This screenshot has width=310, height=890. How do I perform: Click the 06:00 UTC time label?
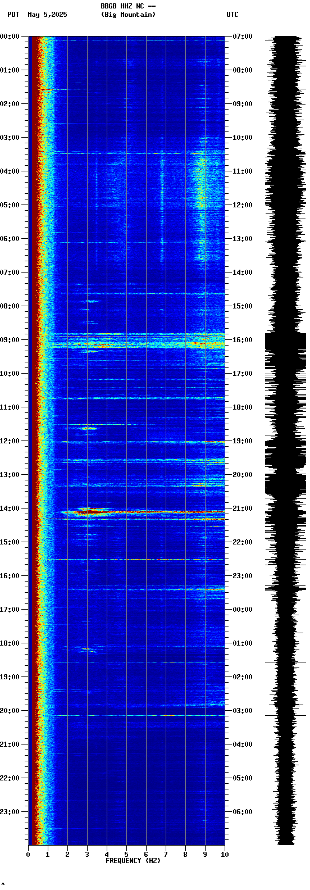(243, 812)
